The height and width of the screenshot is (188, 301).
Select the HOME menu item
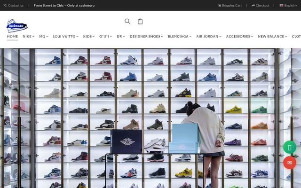point(13,37)
